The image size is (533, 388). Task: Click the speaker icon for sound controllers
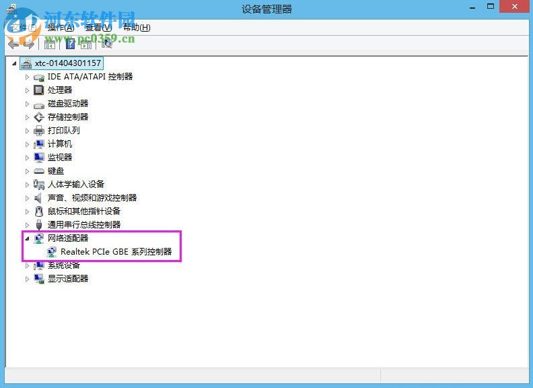coord(38,198)
